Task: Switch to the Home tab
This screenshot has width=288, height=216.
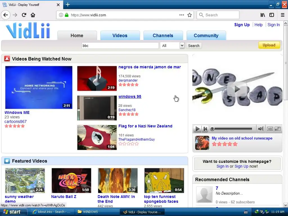Action: point(77,35)
